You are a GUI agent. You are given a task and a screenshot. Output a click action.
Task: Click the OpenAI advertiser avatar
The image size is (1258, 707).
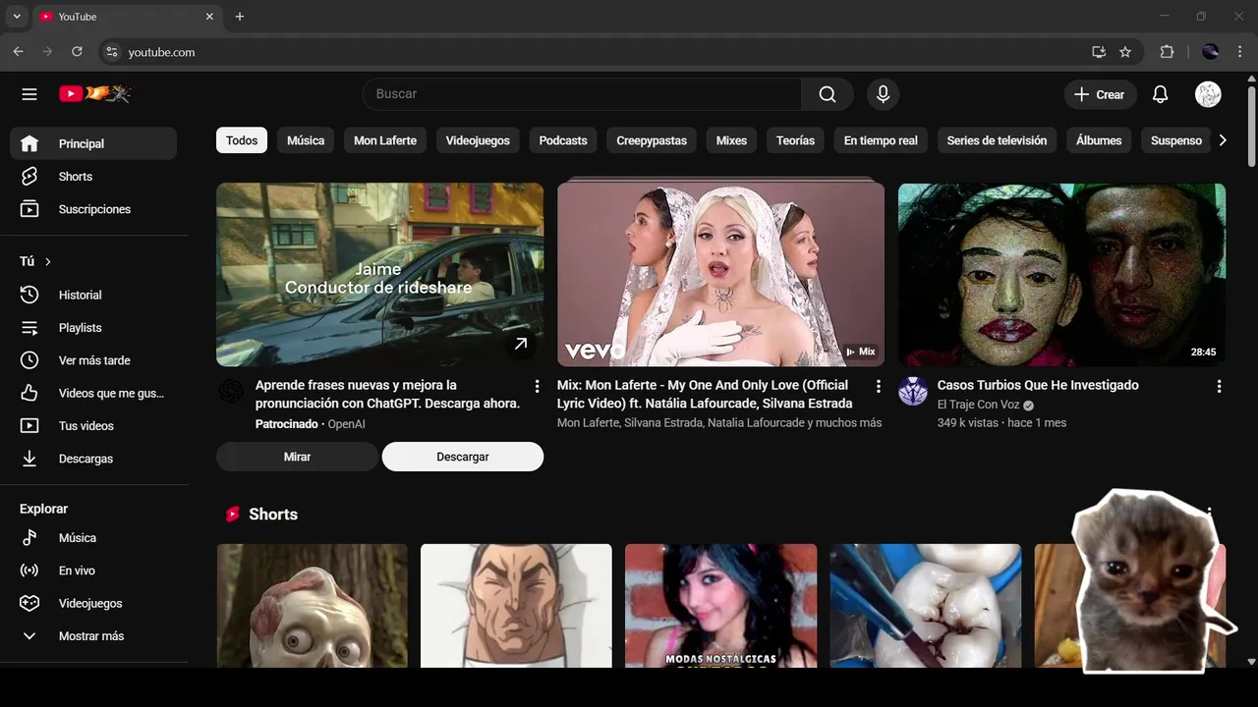231,391
